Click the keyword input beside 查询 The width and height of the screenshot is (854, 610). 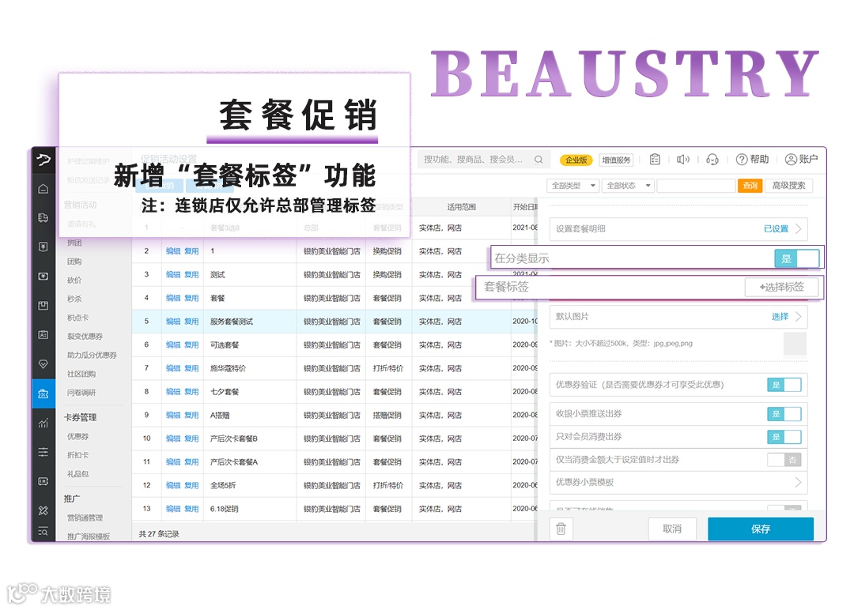click(x=697, y=186)
